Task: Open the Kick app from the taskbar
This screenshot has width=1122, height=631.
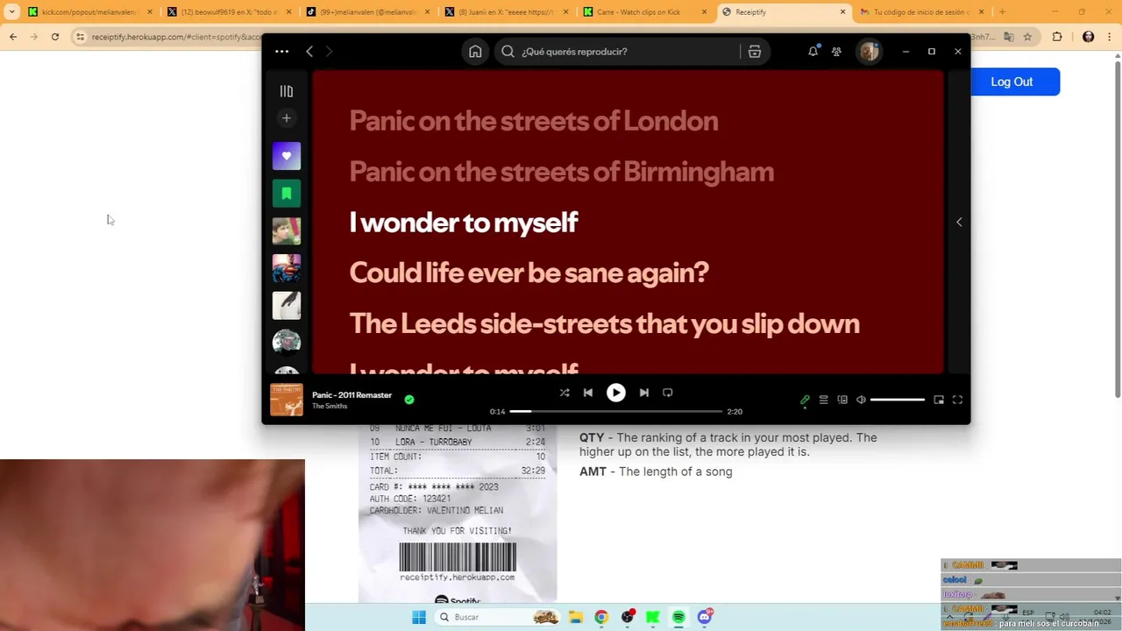Action: [653, 617]
